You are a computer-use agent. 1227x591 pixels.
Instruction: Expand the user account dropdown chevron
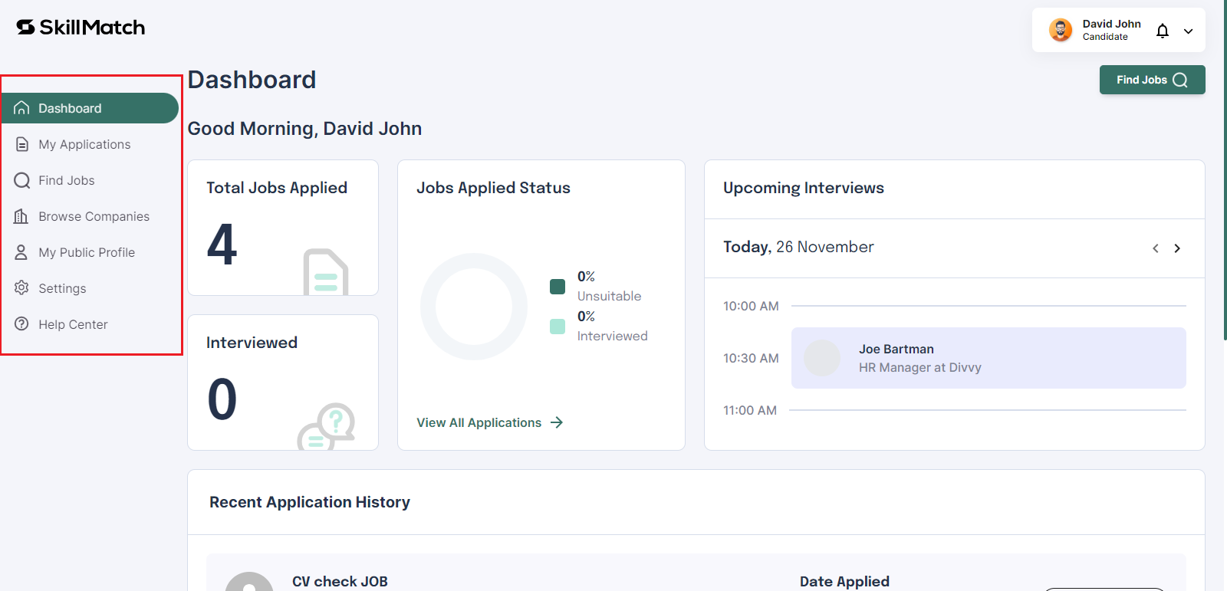[1188, 31]
